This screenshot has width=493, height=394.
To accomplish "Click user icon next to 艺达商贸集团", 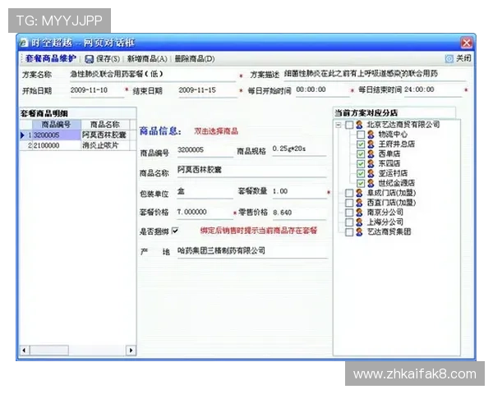I will pos(359,231).
